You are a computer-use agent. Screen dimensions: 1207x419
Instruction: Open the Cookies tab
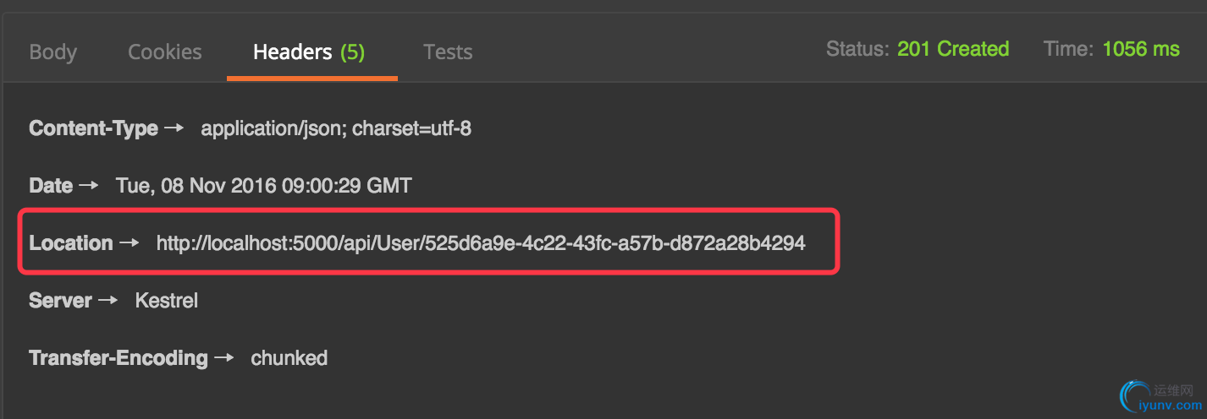pyautogui.click(x=165, y=52)
